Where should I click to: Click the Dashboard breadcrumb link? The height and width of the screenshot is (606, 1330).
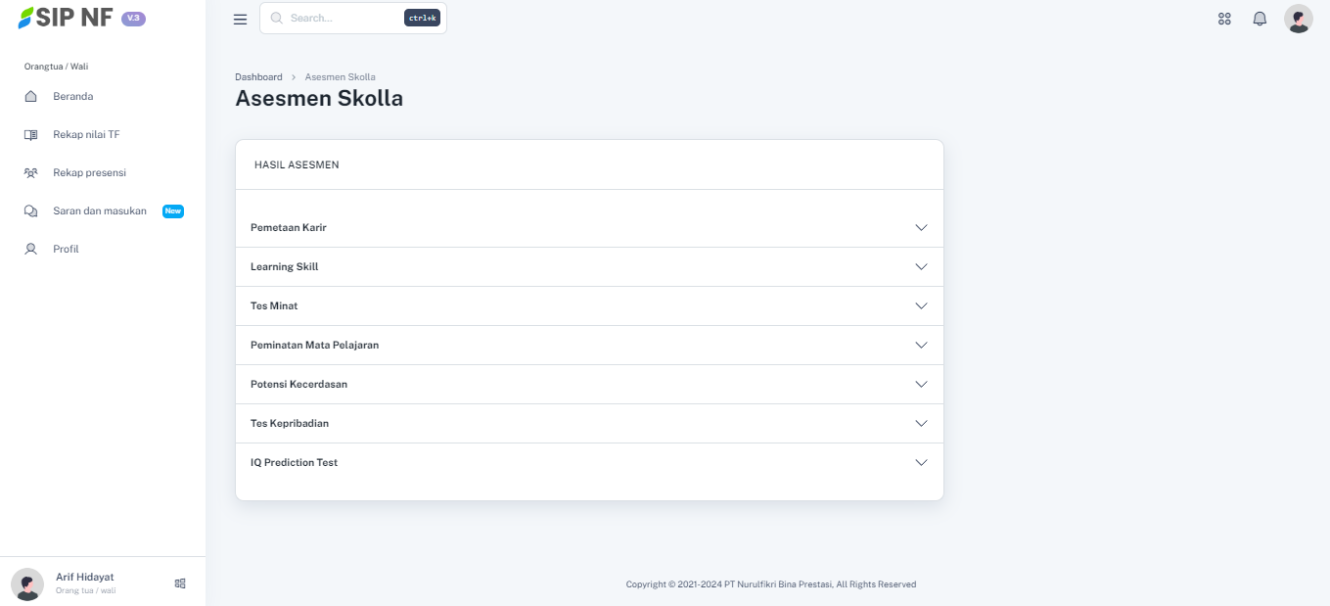pyautogui.click(x=258, y=77)
